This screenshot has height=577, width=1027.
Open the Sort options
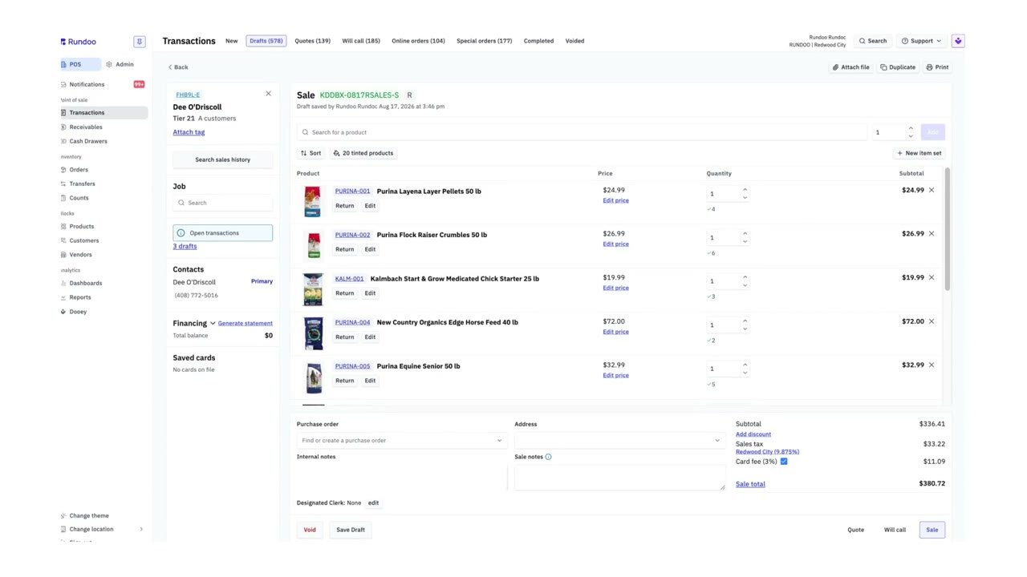(311, 153)
